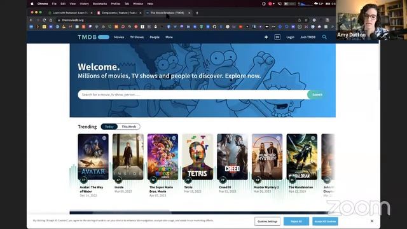Open the Profiles menu
Screen dimensions: 407x229
coord(116,4)
